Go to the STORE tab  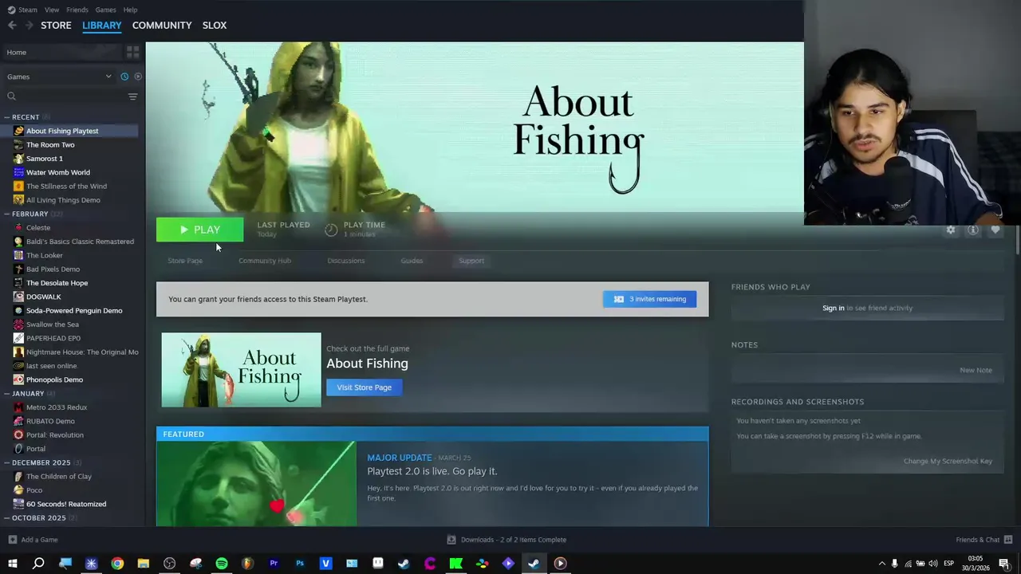click(56, 26)
